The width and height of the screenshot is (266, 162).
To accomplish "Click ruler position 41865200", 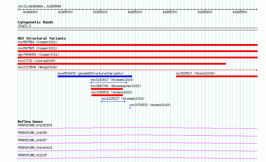I will pyautogui.click(x=135, y=12).
